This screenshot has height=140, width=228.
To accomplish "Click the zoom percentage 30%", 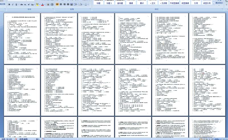I will coord(217,139).
